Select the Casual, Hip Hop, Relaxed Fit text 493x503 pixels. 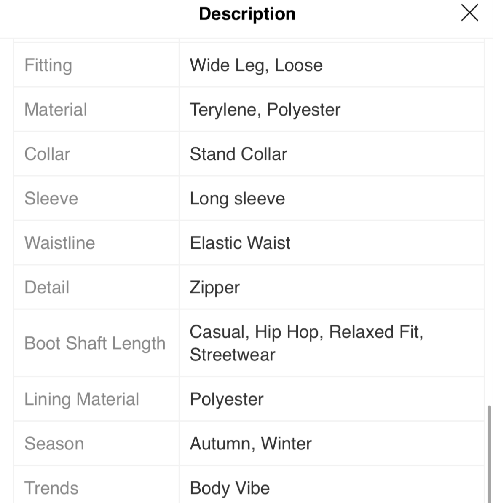307,332
